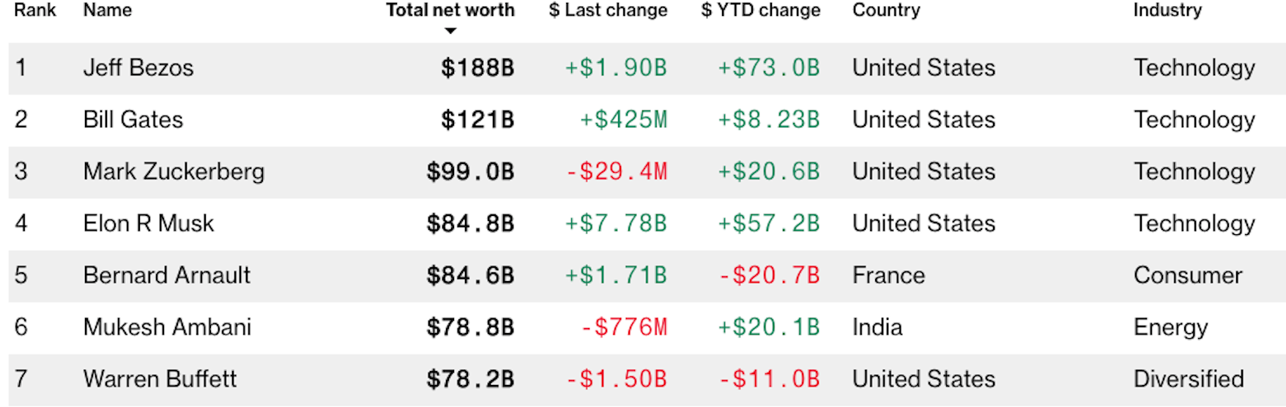This screenshot has height=407, width=1286.
Task: Open Jeff Bezos profile link
Action: (x=138, y=68)
